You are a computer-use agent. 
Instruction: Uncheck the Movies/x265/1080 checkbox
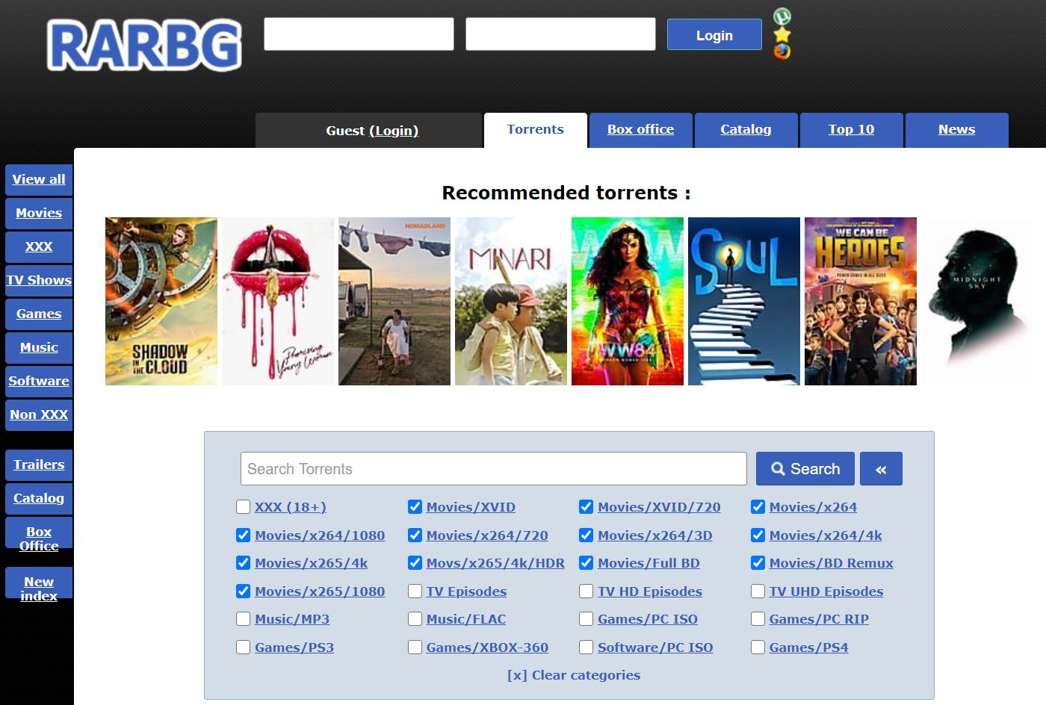(x=243, y=591)
